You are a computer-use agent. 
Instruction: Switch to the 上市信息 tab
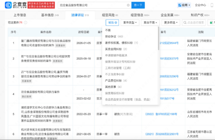[x=20, y=15]
